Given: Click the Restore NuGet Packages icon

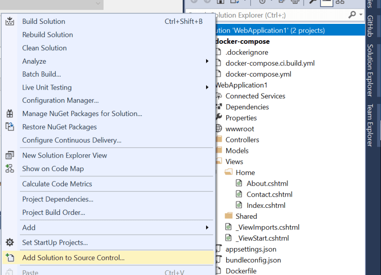Looking at the screenshot, I should (10, 127).
